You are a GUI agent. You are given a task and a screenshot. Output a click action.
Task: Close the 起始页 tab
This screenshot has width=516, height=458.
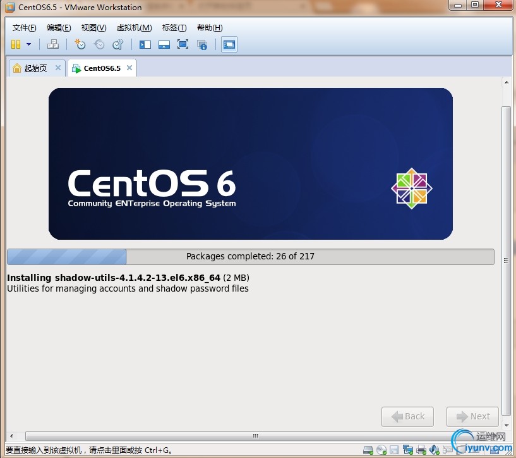click(x=58, y=68)
